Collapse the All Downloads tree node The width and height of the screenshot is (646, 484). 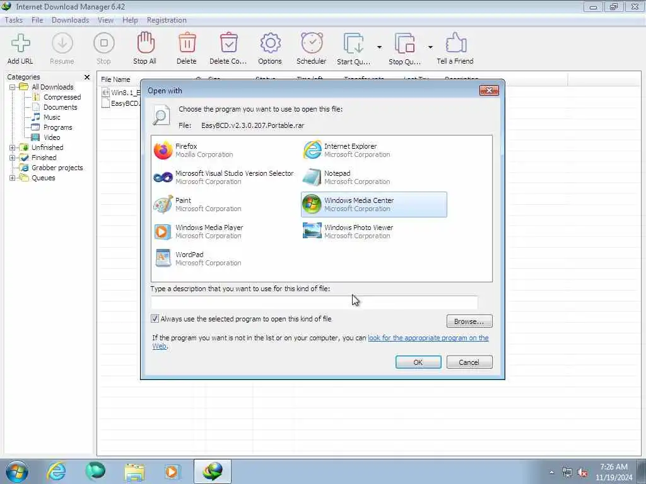pyautogui.click(x=13, y=87)
